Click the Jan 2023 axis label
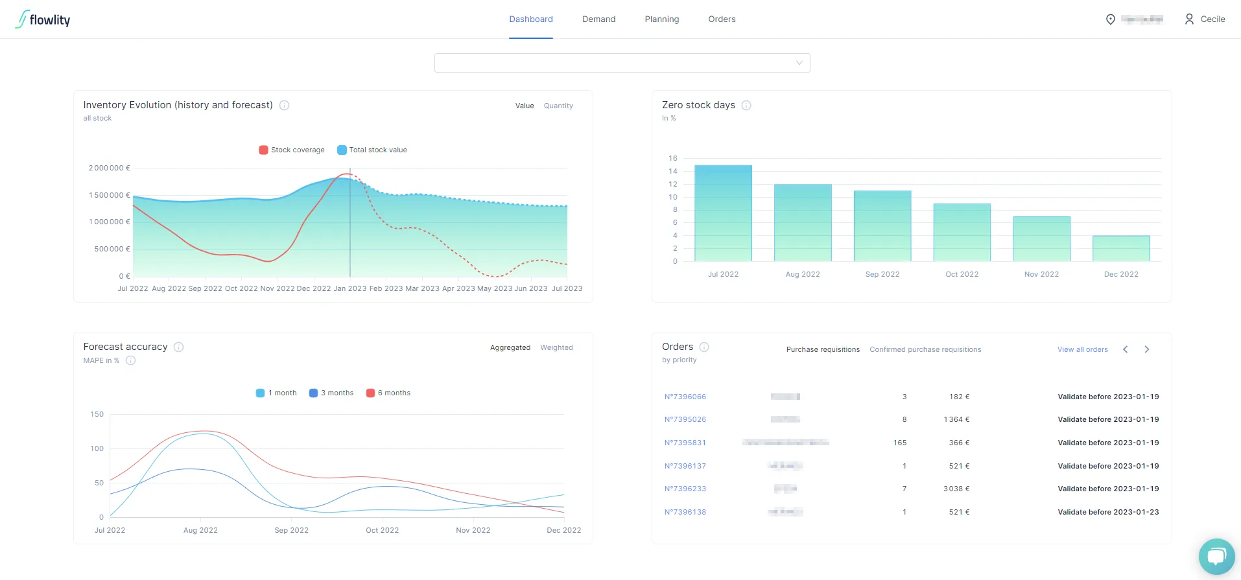This screenshot has height=580, width=1241. pyautogui.click(x=350, y=288)
